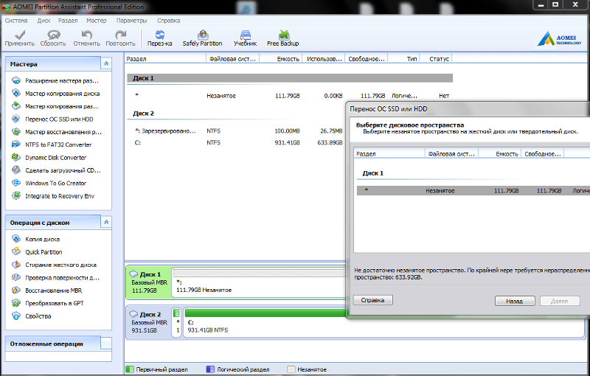The image size is (590, 376).
Task: Open the Система menu
Action: 16,21
